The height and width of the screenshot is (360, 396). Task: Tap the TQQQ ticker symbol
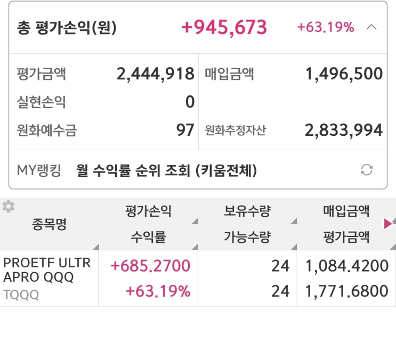(21, 295)
